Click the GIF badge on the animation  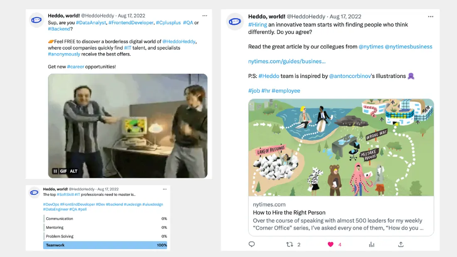(x=64, y=171)
